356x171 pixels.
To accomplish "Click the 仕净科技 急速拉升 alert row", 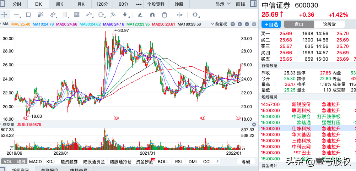I will click(307, 128).
